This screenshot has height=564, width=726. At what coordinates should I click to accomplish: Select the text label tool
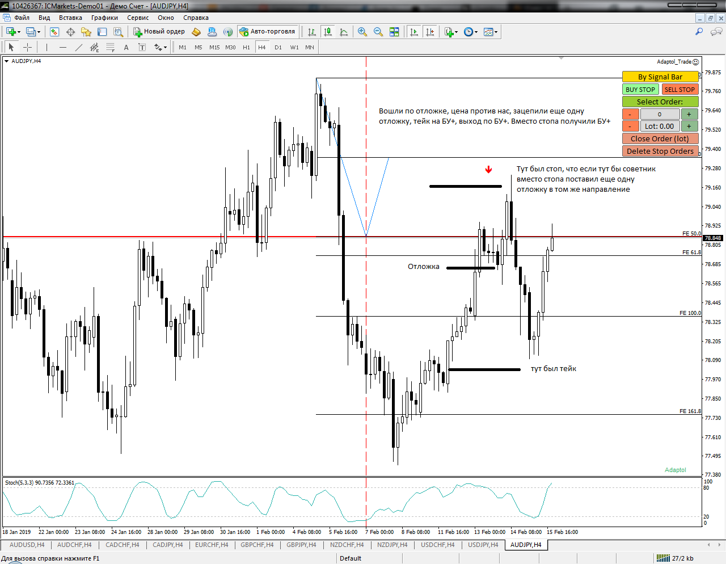click(142, 47)
